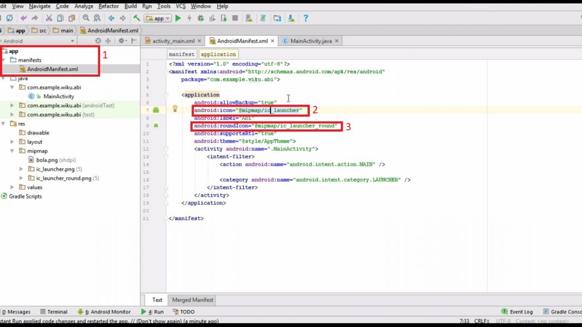This screenshot has height=327, width=582.
Task: Click the project panel settings gear icon
Action: (122, 41)
